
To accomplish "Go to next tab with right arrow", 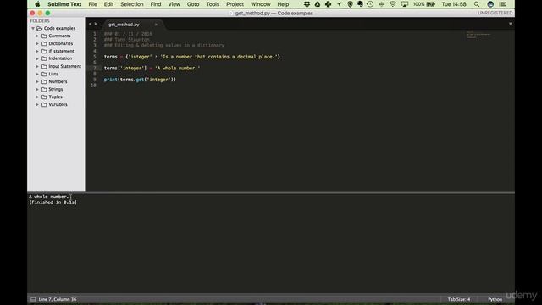I will (96, 24).
